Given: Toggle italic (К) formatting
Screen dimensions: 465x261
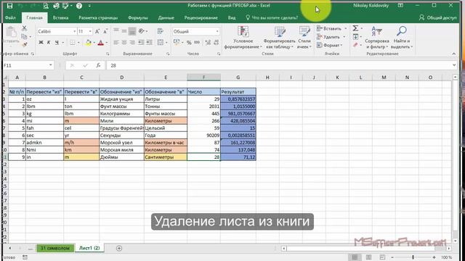Looking at the screenshot, I should pyautogui.click(x=49, y=43).
